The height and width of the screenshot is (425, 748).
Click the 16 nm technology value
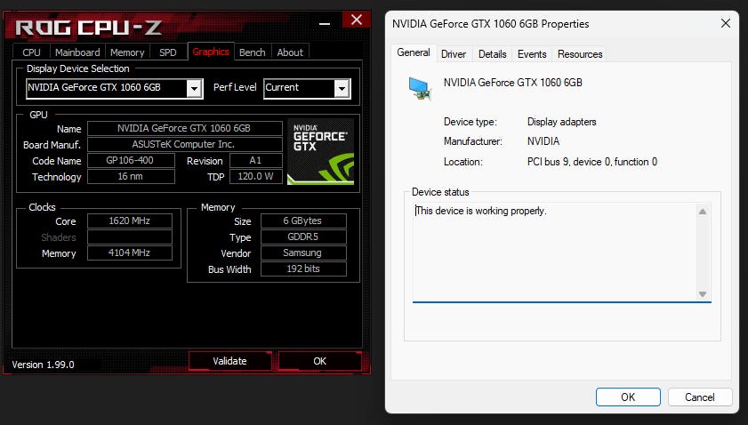[x=131, y=176]
